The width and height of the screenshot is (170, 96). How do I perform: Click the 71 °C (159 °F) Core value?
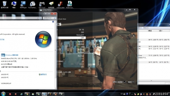click(x=154, y=55)
